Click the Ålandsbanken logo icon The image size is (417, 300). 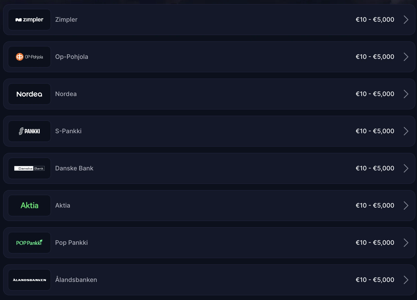click(29, 280)
